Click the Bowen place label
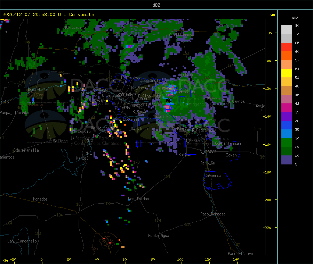Screen dimensions: 313x264 point(231,155)
